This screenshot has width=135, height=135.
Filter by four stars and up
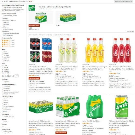[x=8, y=40]
